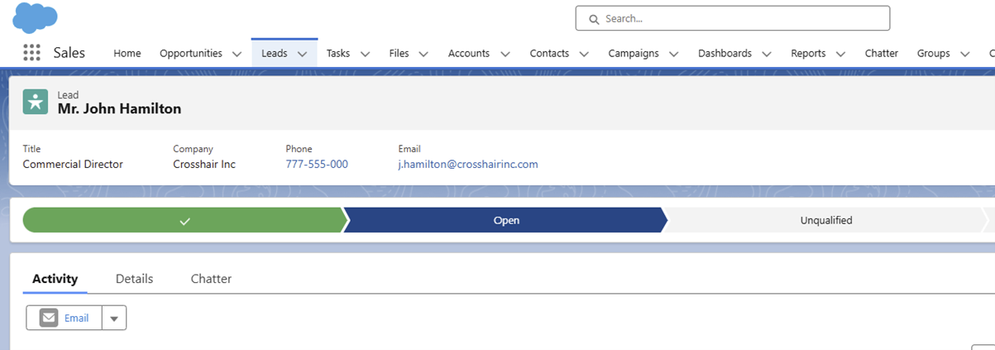Open the Chatter navigation tab

(882, 53)
